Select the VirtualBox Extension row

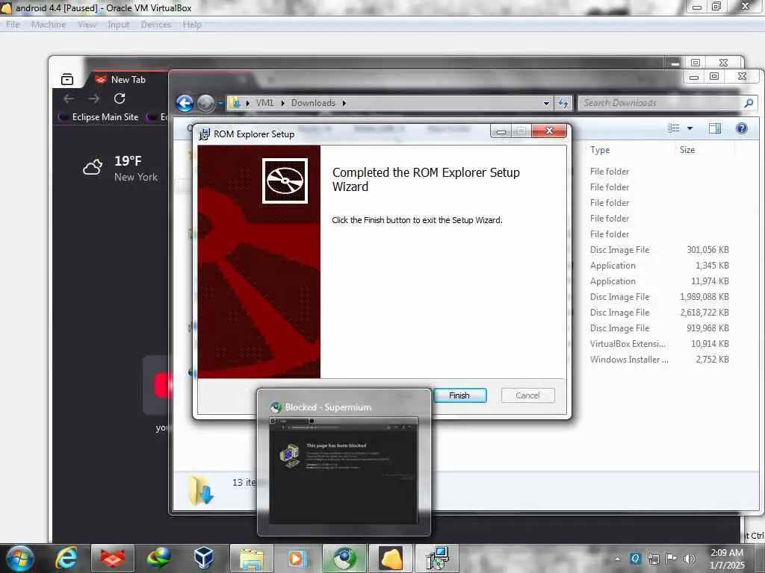659,344
